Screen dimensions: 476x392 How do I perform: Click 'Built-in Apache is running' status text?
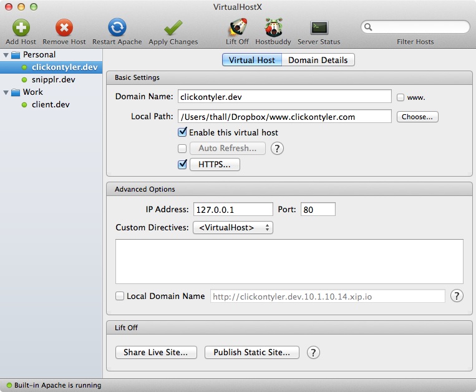pyautogui.click(x=57, y=385)
